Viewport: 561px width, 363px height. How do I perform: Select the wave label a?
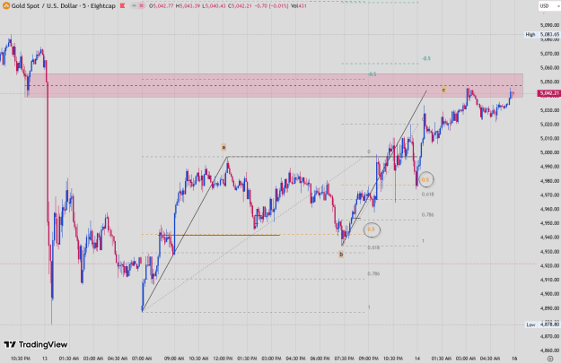pyautogui.click(x=224, y=147)
